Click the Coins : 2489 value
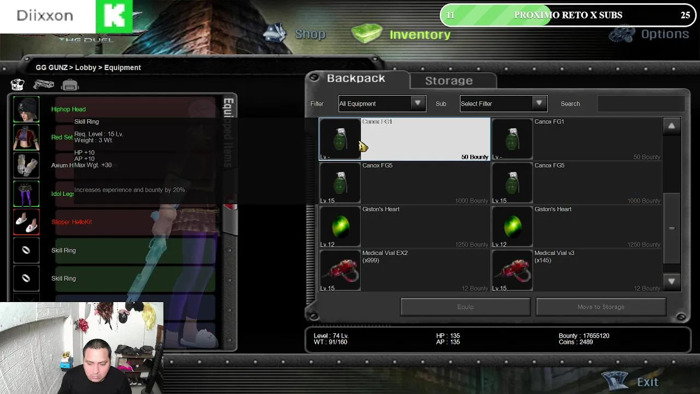The image size is (700, 394). tap(576, 342)
